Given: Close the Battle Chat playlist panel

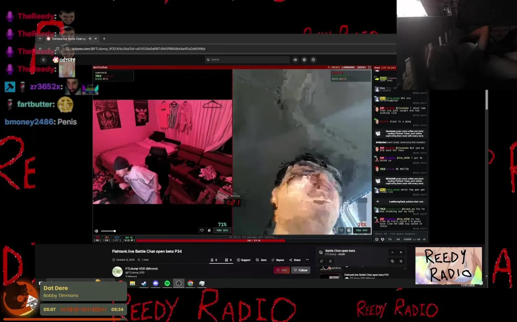Looking at the screenshot, I should [401, 252].
